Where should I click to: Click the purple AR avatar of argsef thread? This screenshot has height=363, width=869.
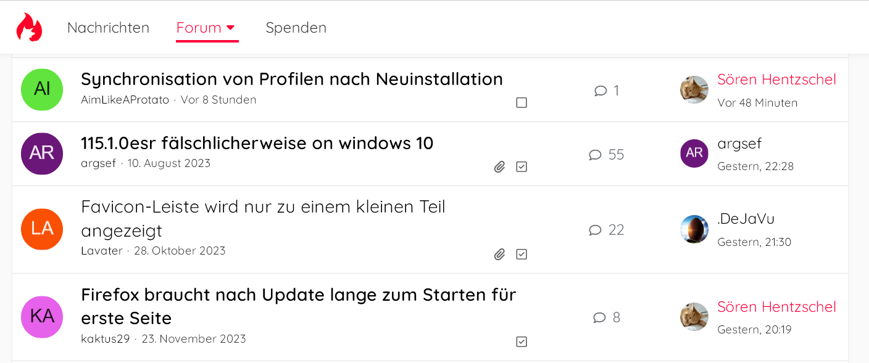(42, 153)
